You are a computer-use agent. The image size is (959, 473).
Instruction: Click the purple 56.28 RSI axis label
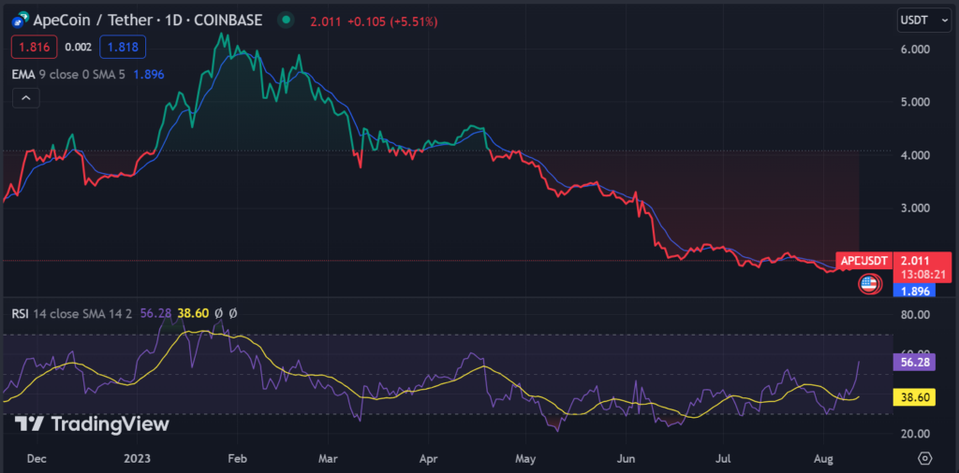915,363
